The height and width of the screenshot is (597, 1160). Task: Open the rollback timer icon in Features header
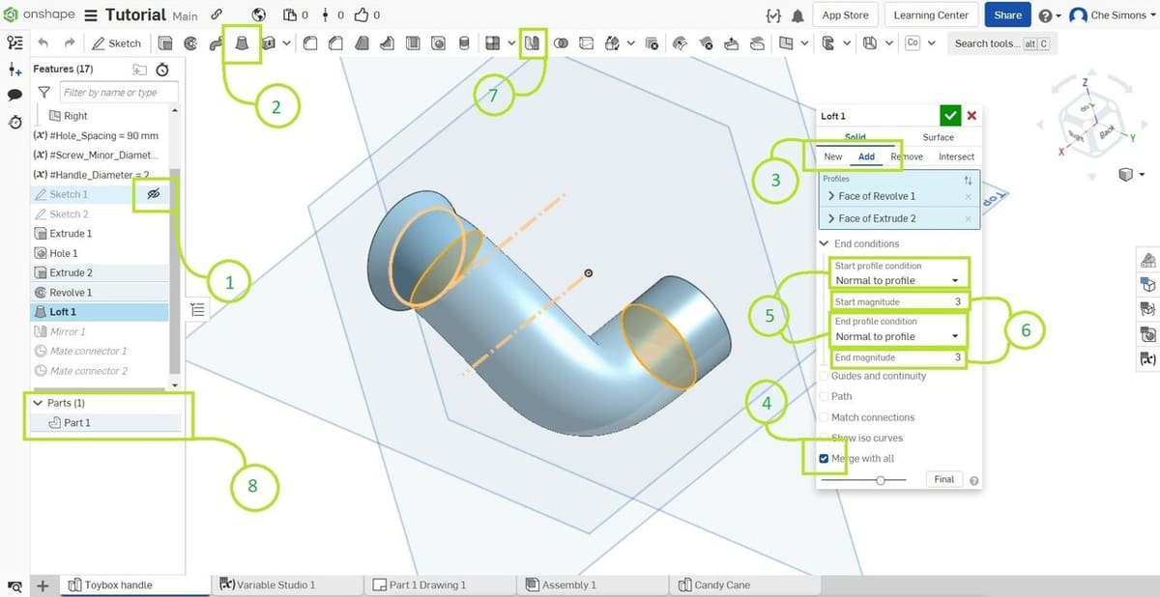(161, 70)
